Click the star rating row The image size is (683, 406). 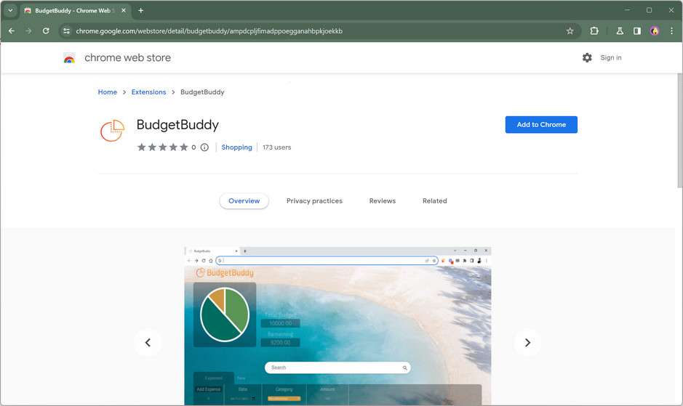162,147
